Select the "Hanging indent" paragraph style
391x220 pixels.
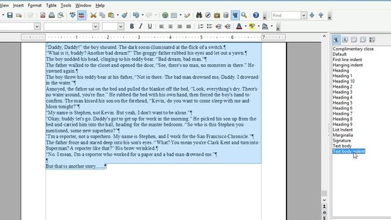[x=348, y=65]
